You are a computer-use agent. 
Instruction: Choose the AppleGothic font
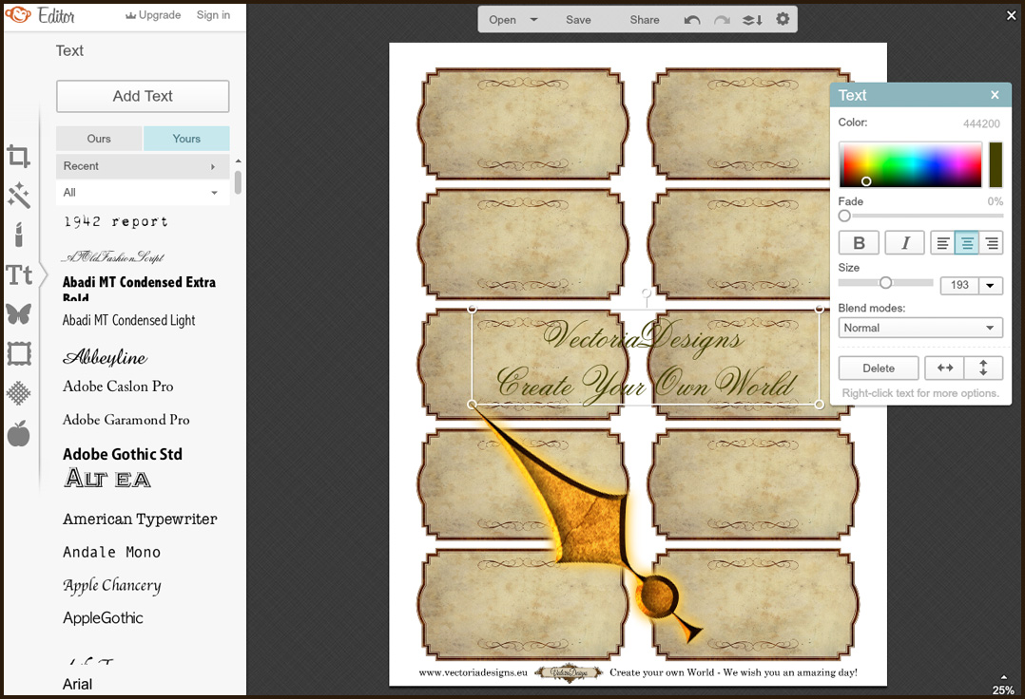click(103, 618)
